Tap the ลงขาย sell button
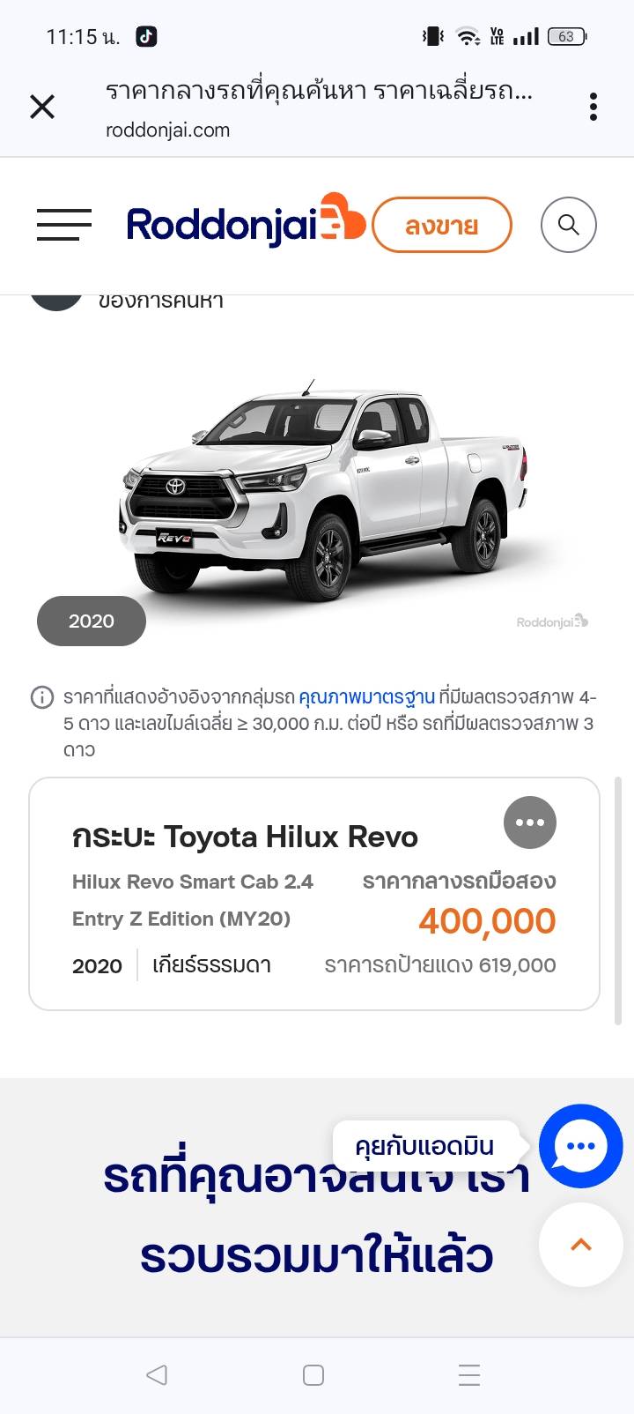This screenshot has width=634, height=1414. [442, 225]
